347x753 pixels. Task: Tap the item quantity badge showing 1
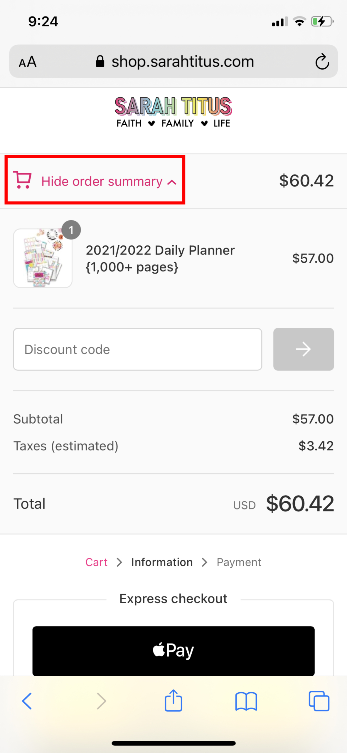[71, 230]
